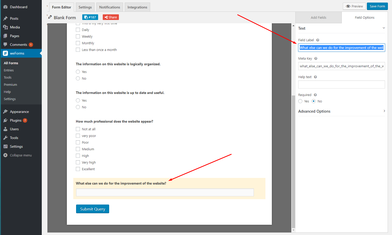This screenshot has height=235, width=392.
Task: Click the Required help question icon
Action: (315, 95)
